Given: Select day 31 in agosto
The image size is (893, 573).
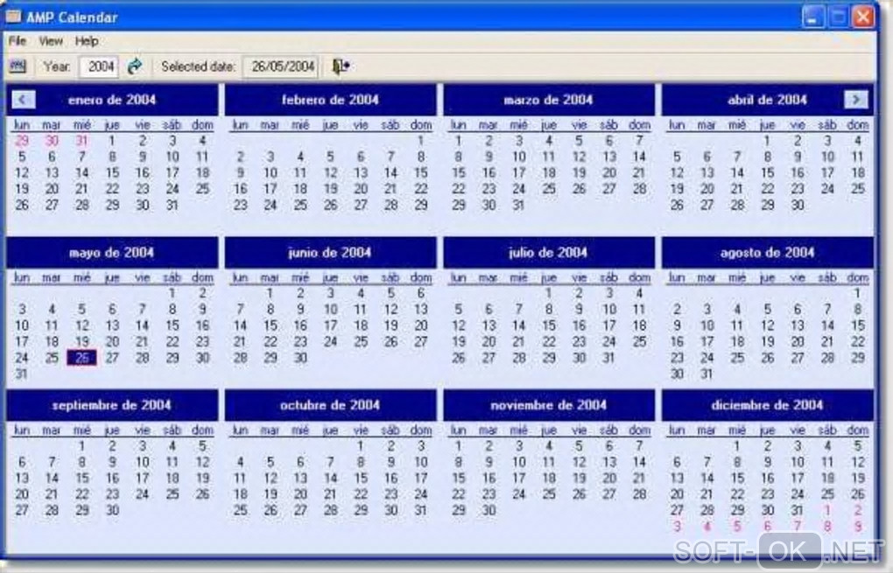Looking at the screenshot, I should point(707,374).
